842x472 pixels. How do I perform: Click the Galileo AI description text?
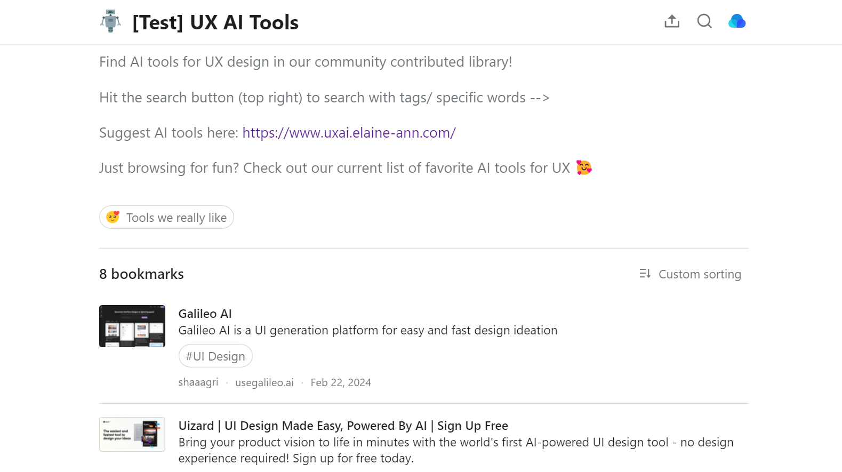click(368, 330)
